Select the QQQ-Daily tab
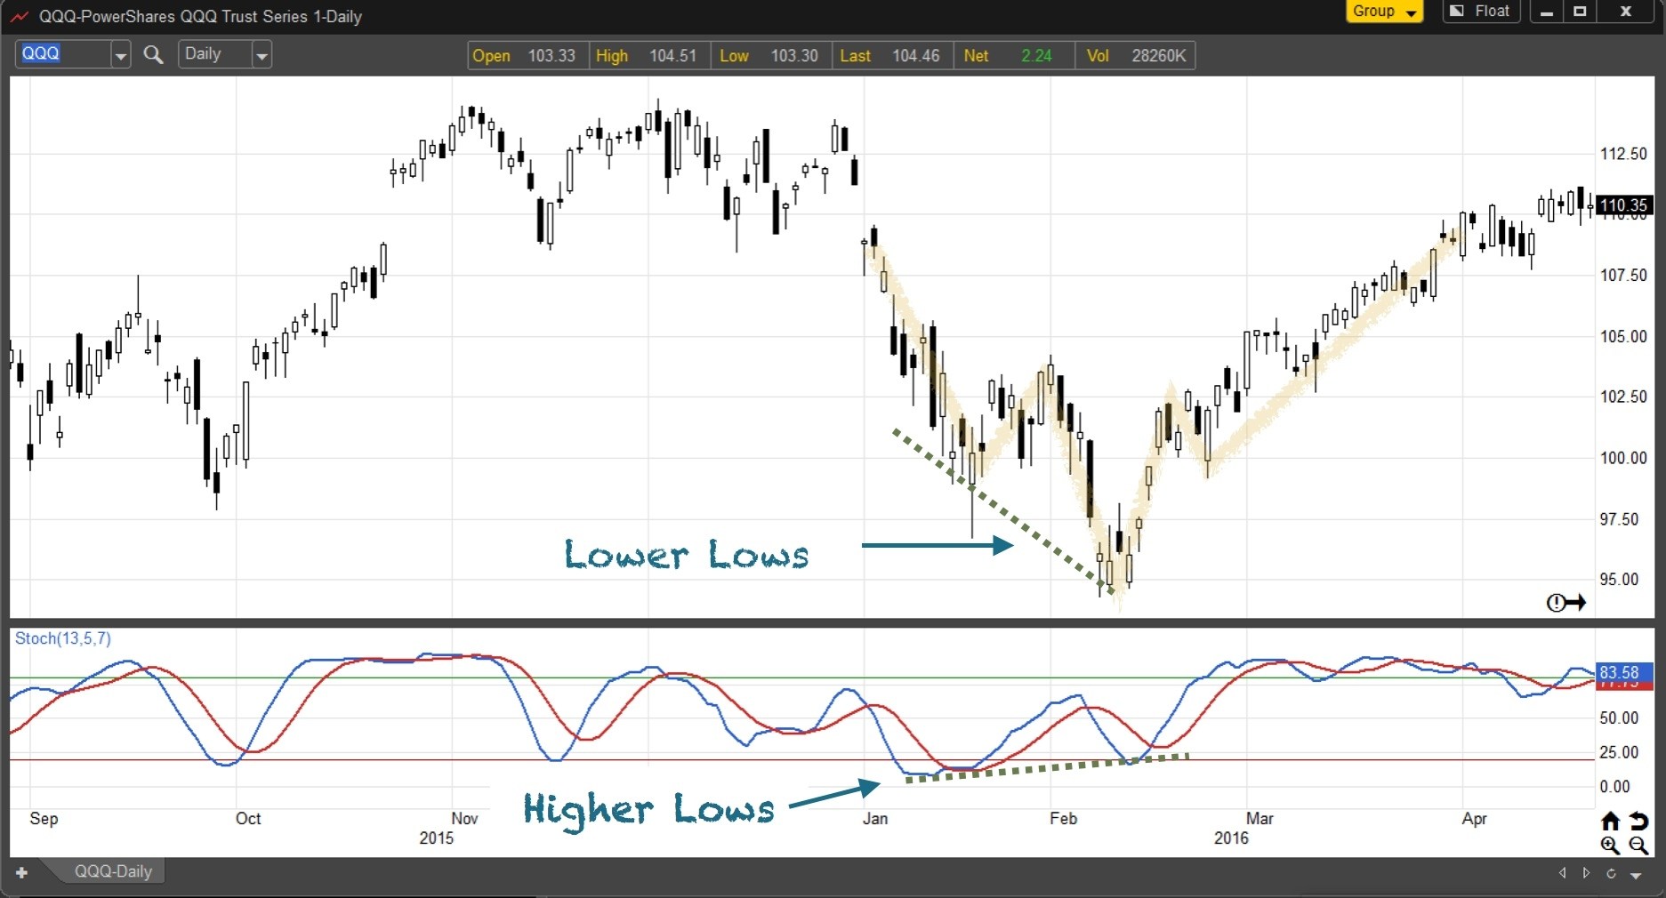Image resolution: width=1666 pixels, height=898 pixels. 113,871
